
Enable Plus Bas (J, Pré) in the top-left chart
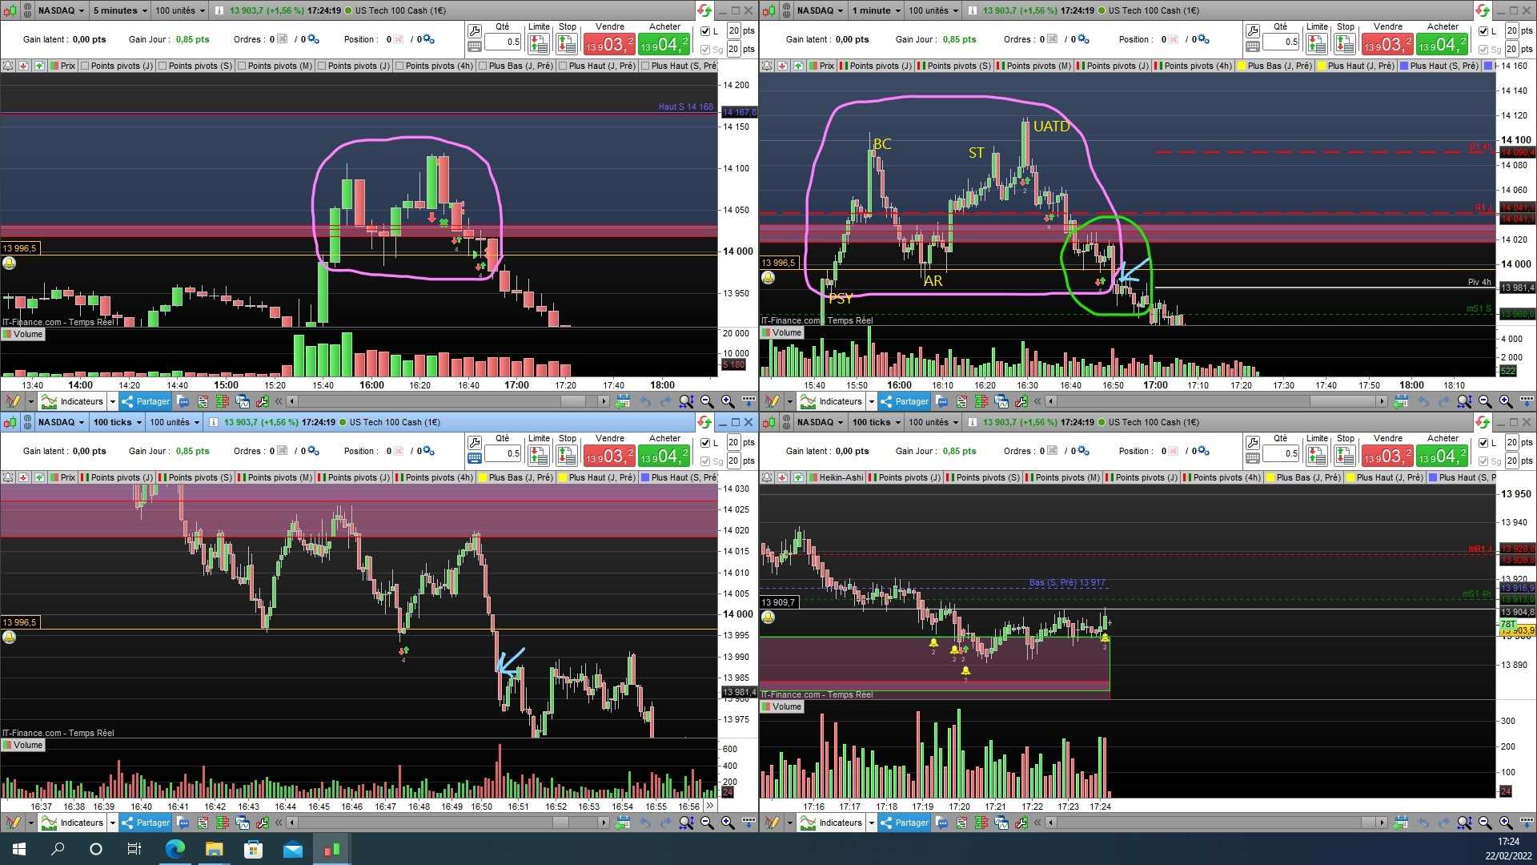click(483, 66)
